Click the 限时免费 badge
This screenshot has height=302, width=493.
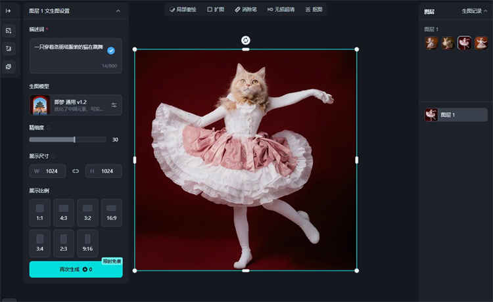click(112, 261)
